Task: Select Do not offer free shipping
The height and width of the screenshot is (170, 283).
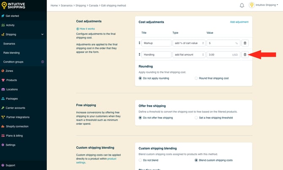Action: click(140, 118)
